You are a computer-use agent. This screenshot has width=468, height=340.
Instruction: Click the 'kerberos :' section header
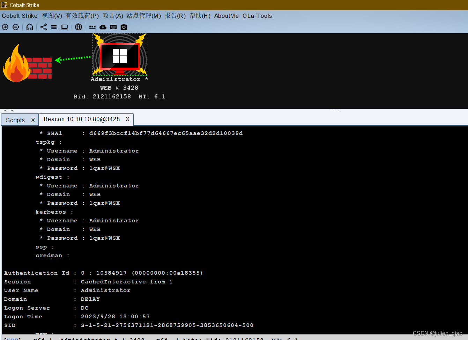pyautogui.click(x=54, y=212)
